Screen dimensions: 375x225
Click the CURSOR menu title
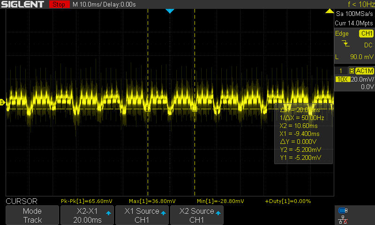pyautogui.click(x=22, y=201)
